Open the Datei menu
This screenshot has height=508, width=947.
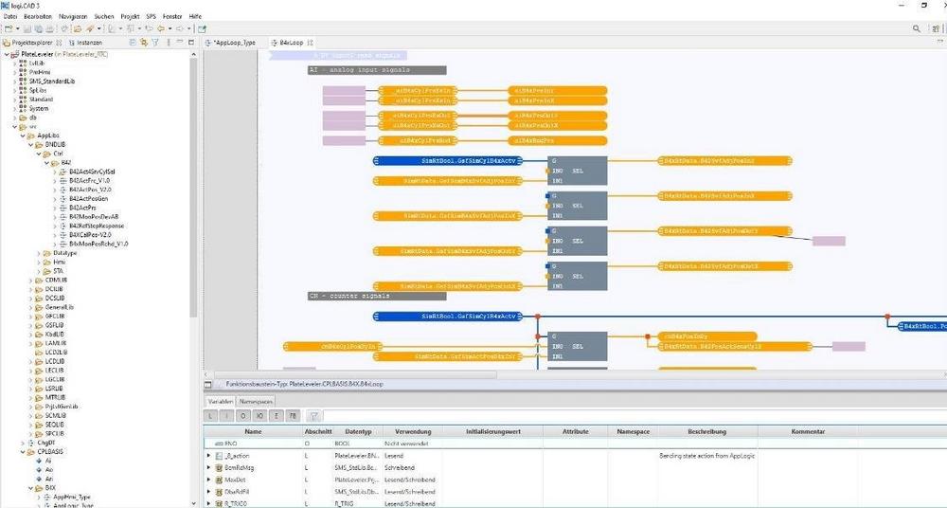pos(10,16)
